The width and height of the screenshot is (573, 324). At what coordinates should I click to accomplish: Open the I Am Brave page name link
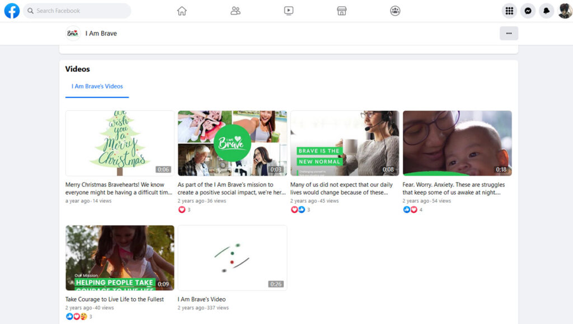(x=101, y=34)
